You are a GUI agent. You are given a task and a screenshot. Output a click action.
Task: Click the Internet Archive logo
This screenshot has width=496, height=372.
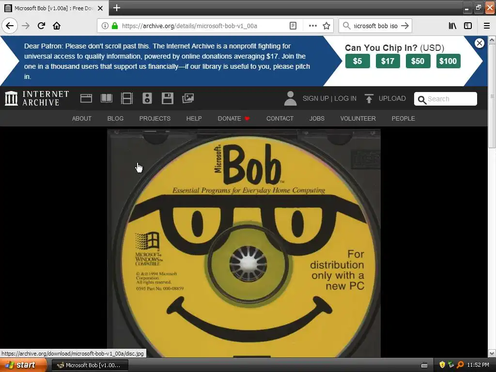point(37,98)
